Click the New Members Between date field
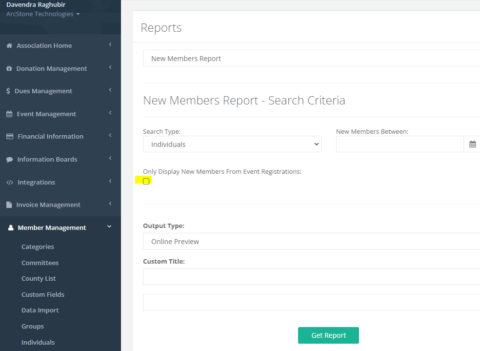This screenshot has width=480, height=351. click(x=399, y=144)
